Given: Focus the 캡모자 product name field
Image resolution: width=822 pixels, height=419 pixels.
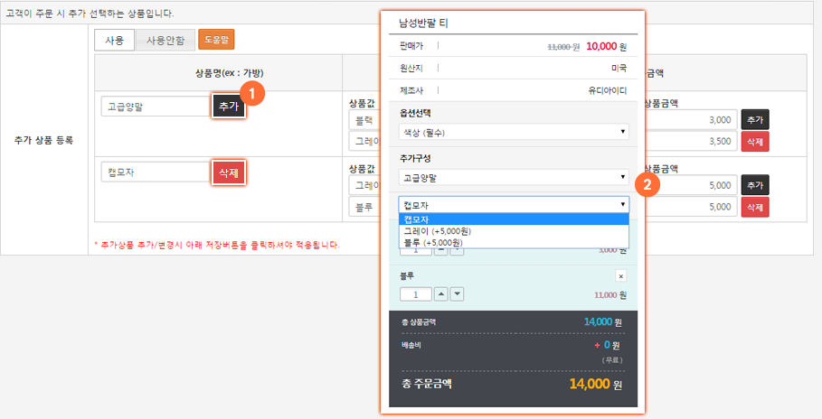Looking at the screenshot, I should 156,172.
